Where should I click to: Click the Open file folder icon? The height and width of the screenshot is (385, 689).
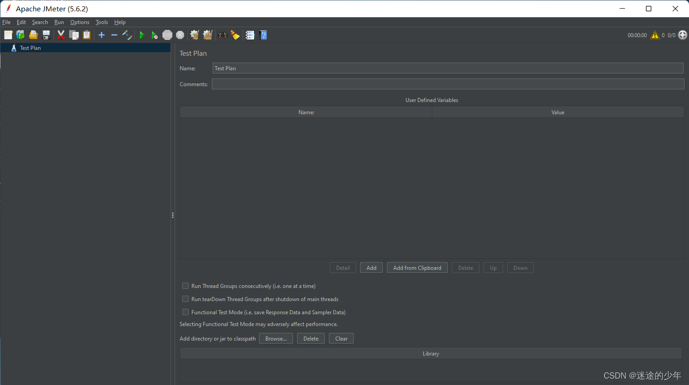(33, 35)
